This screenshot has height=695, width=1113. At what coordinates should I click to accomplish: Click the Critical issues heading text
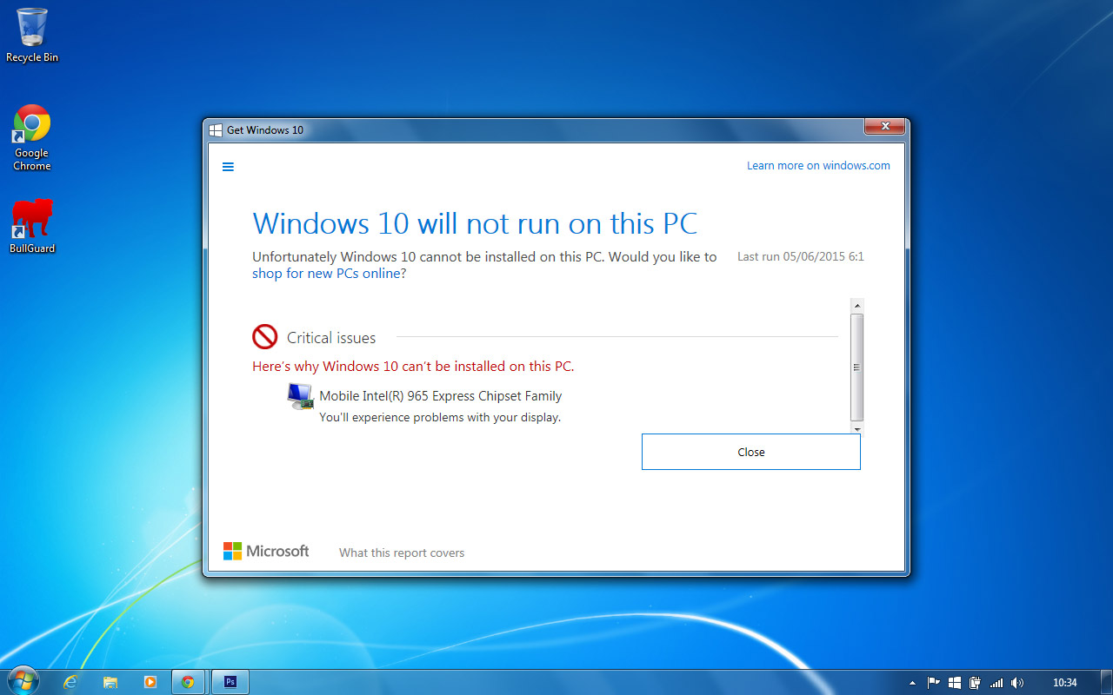331,338
